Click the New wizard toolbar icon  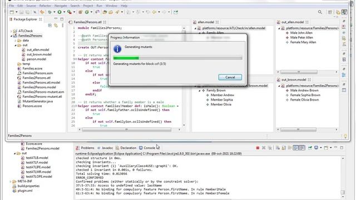(x=12, y=12)
